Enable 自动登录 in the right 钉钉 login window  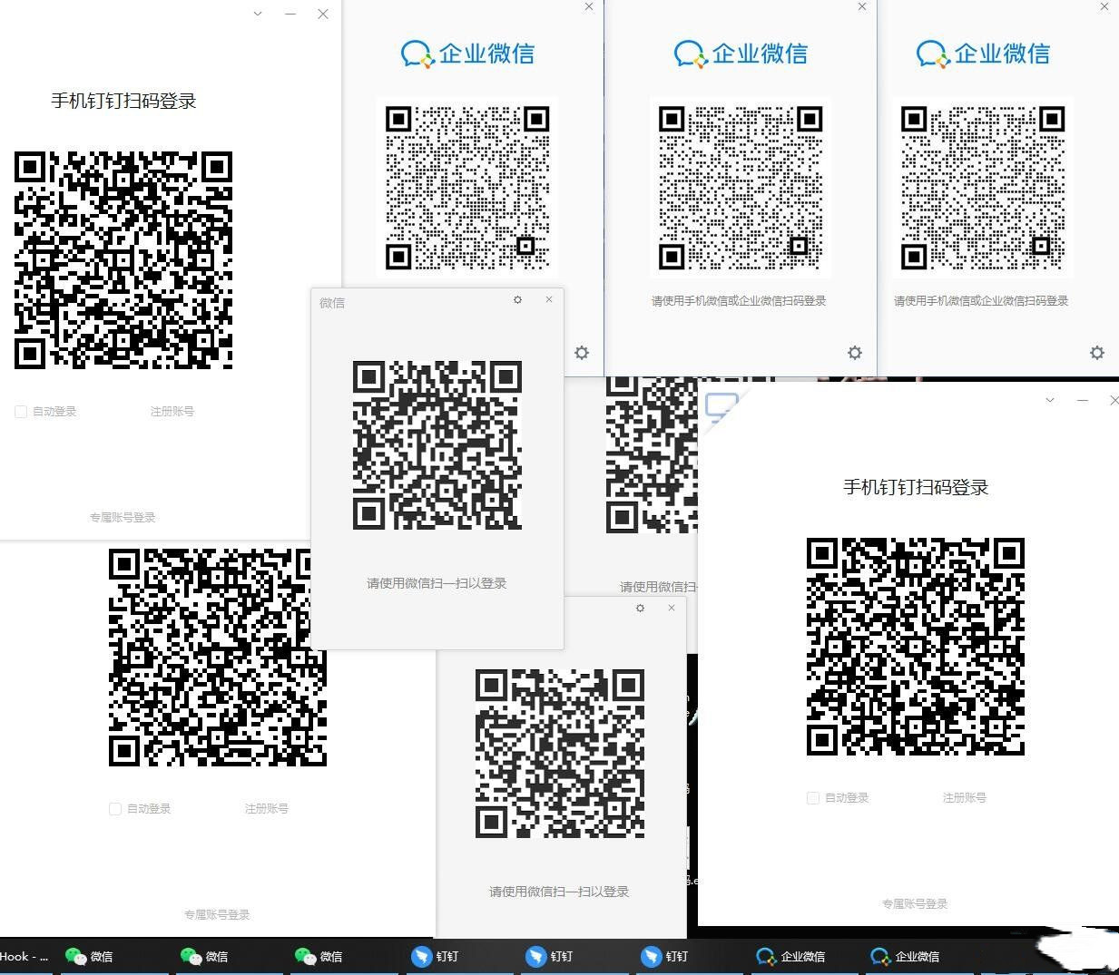[812, 798]
